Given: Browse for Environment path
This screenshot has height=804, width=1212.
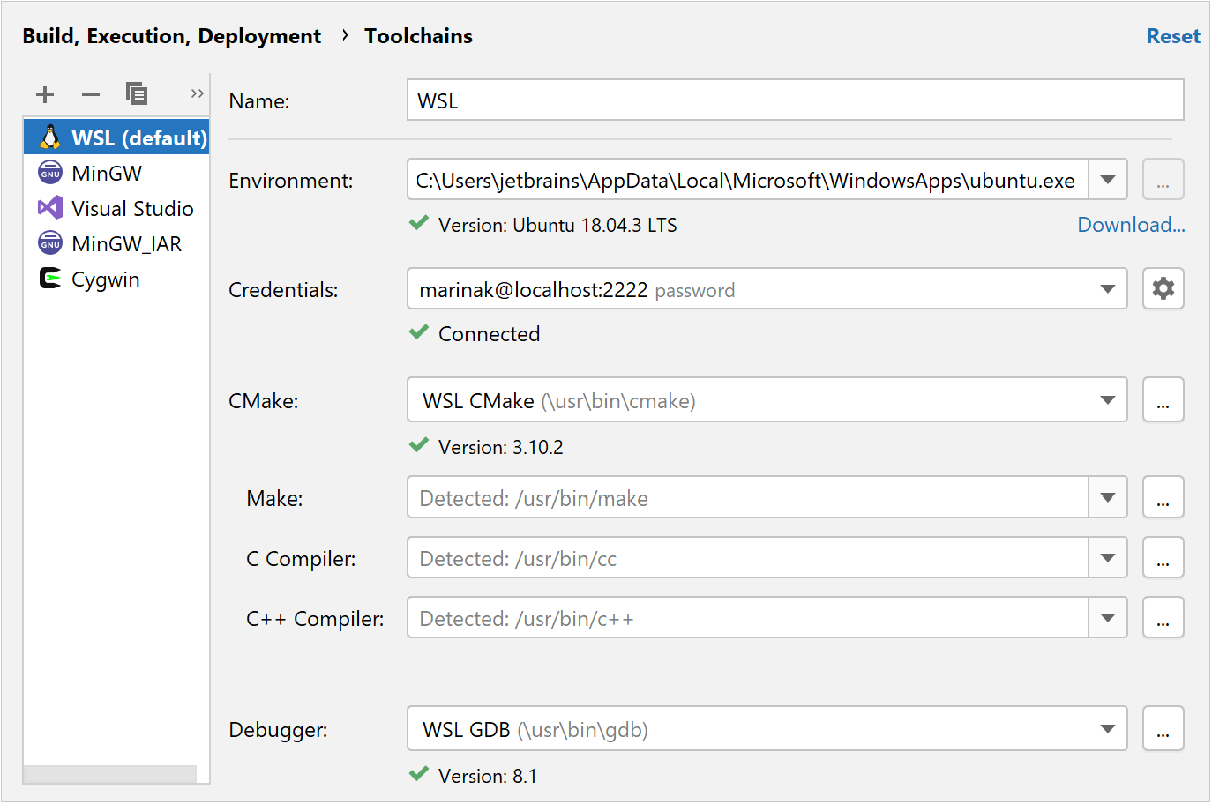Looking at the screenshot, I should coord(1163,180).
